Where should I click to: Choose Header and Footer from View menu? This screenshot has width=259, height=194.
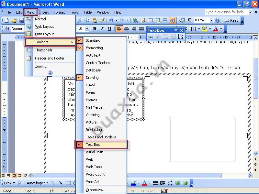click(x=50, y=58)
